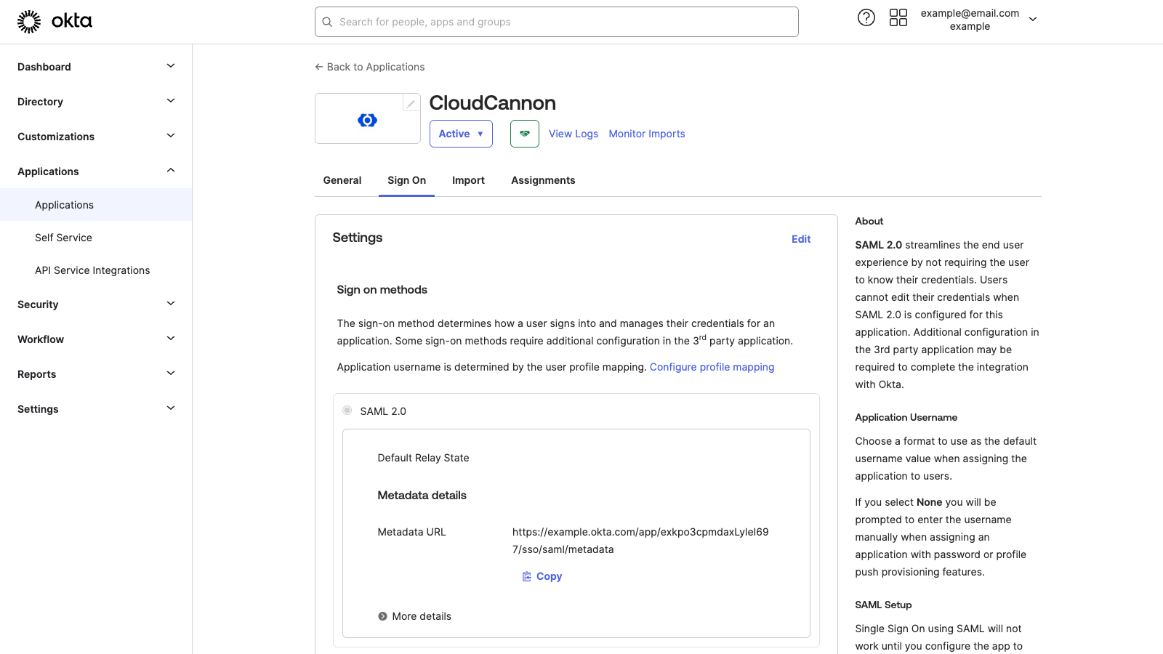Open the account menu chevron next to example@email.com
The height and width of the screenshot is (654, 1163).
(1033, 19)
